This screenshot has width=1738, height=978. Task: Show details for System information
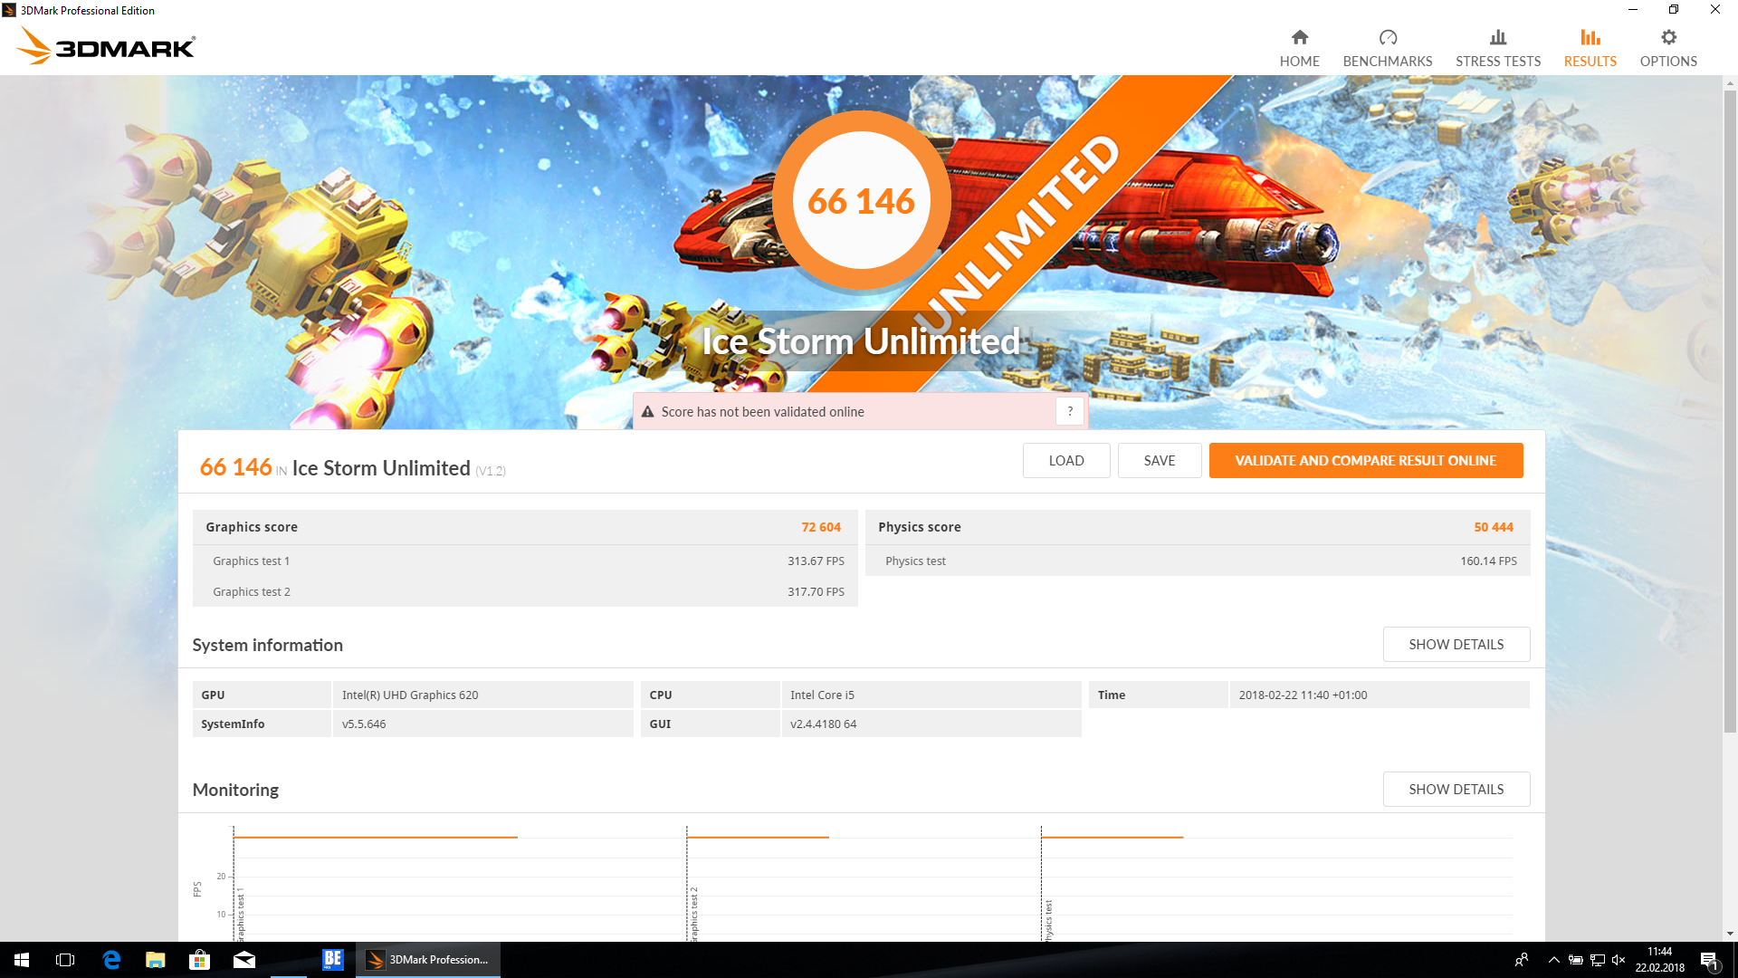tap(1456, 644)
